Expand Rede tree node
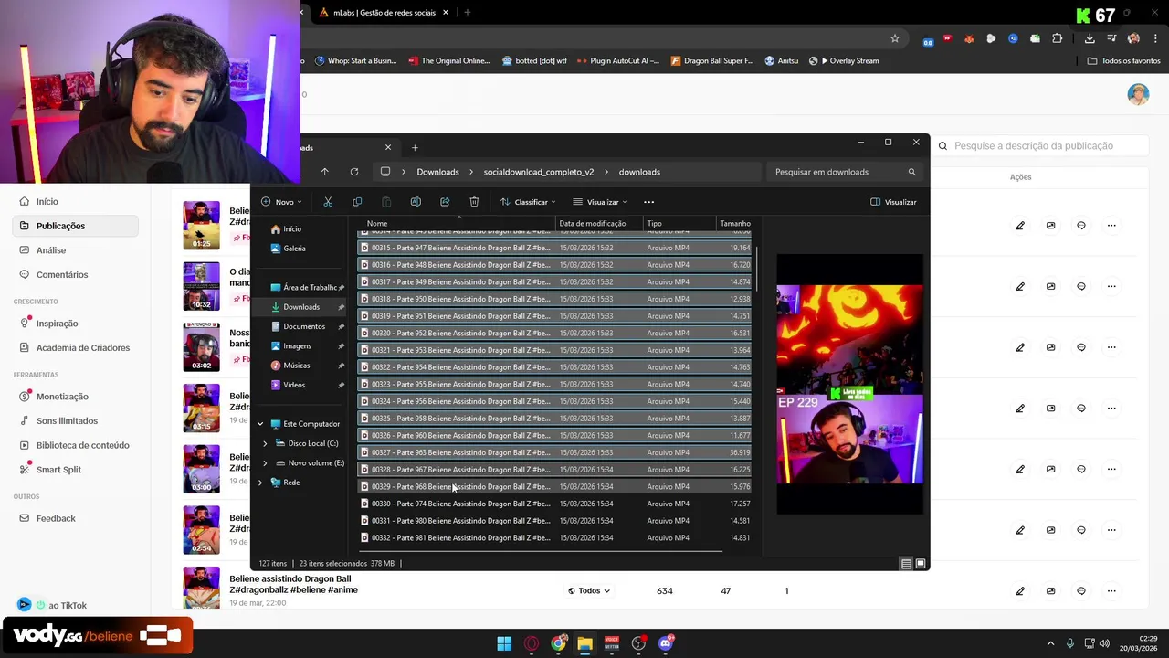The height and width of the screenshot is (658, 1169). (x=260, y=483)
